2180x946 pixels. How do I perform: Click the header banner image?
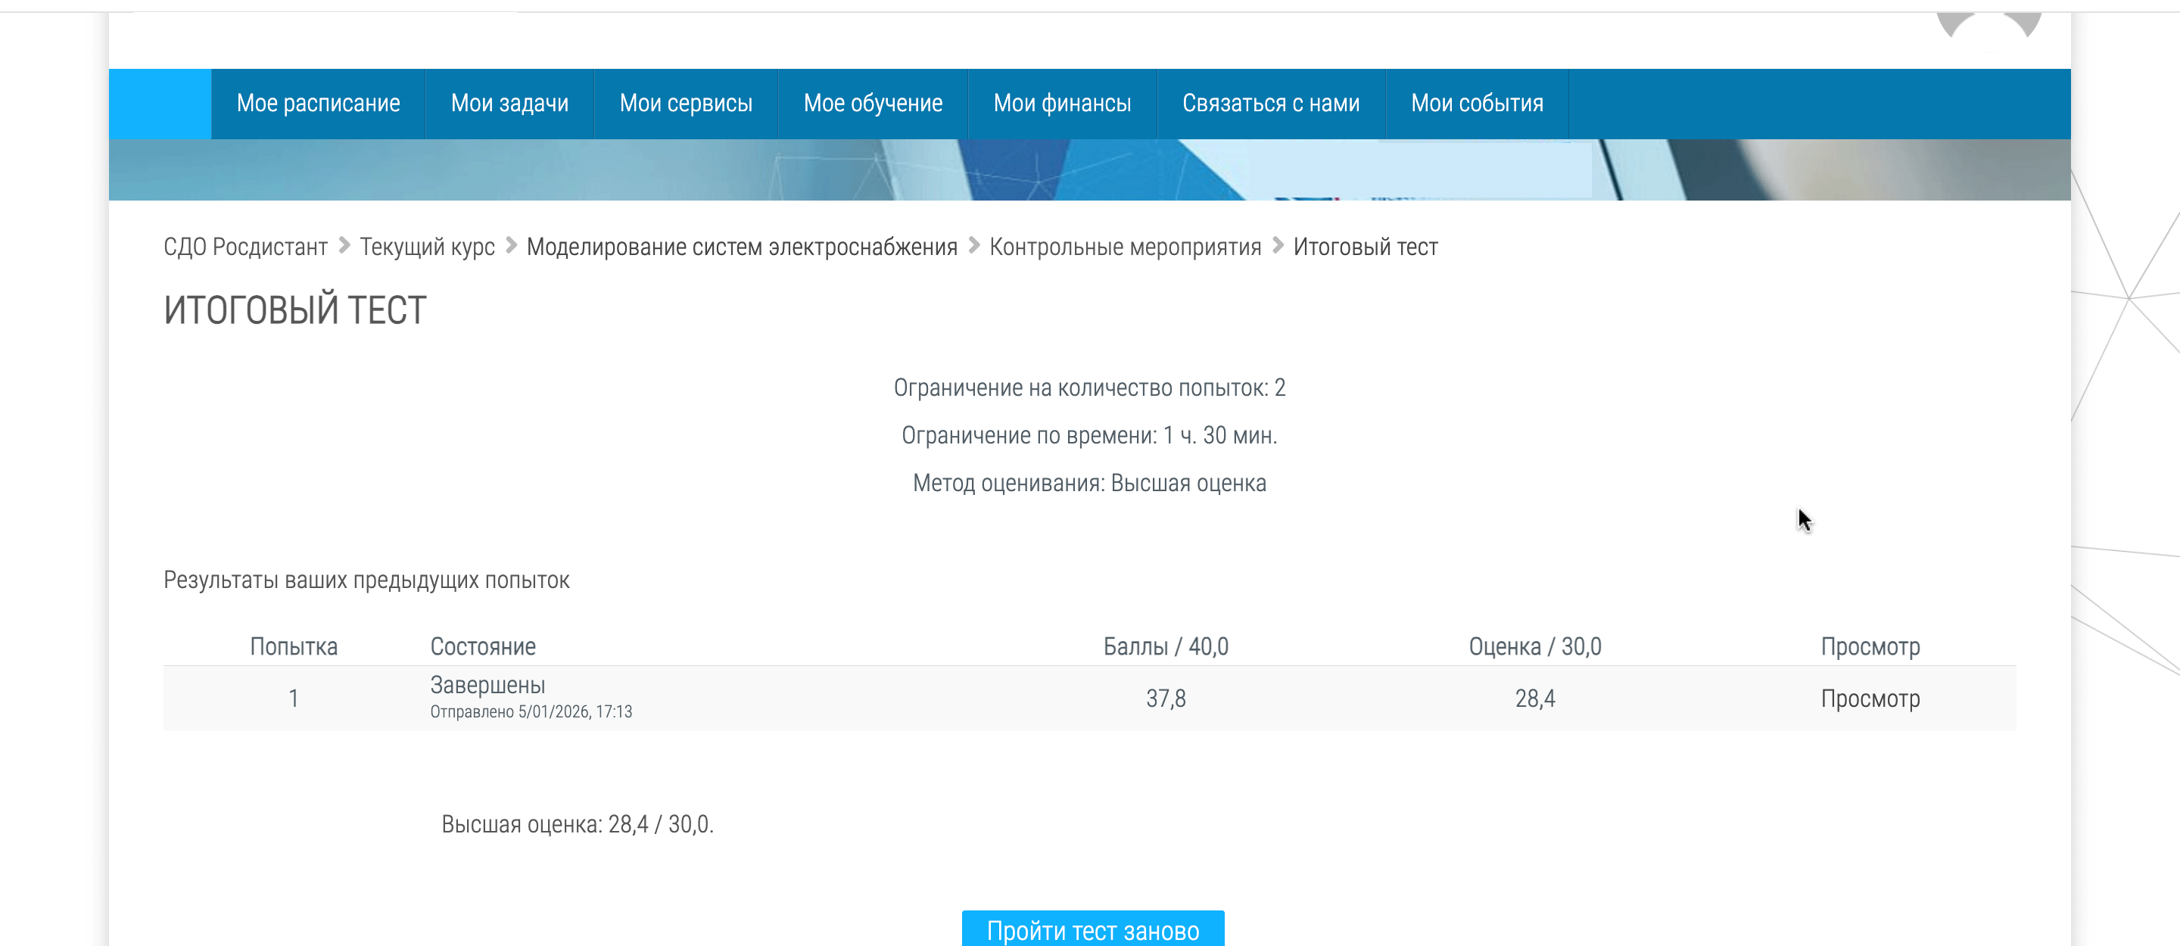tap(1089, 170)
